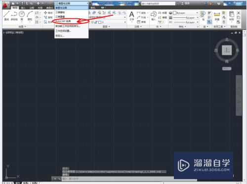The image size is (247, 184).
Task: Click the Leader (引线) tool
Action: 141,17
